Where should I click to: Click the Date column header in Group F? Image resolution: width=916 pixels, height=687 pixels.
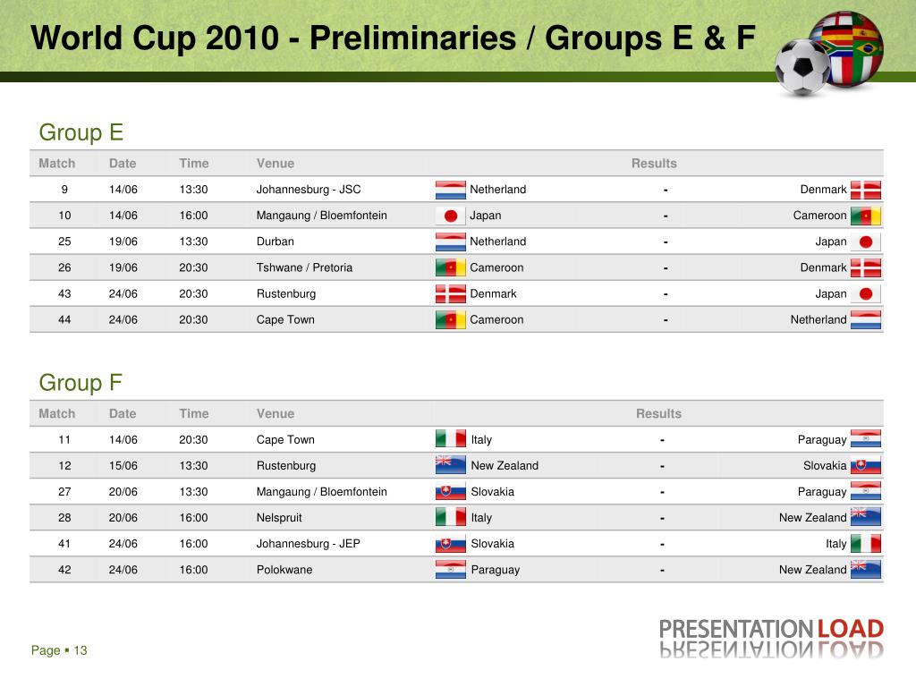(123, 413)
